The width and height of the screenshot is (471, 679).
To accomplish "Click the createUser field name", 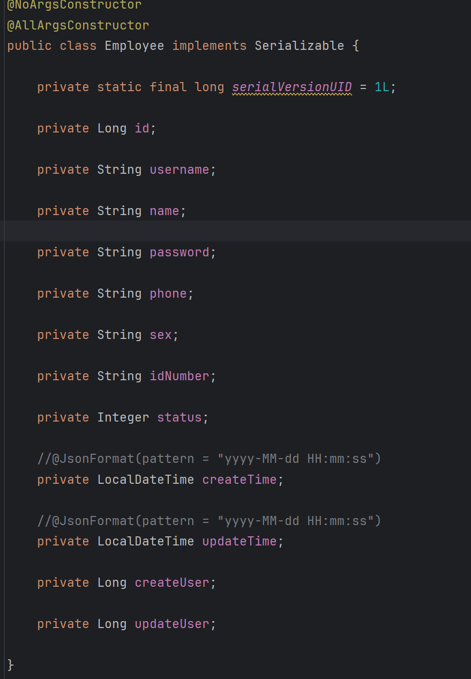I will tap(172, 582).
